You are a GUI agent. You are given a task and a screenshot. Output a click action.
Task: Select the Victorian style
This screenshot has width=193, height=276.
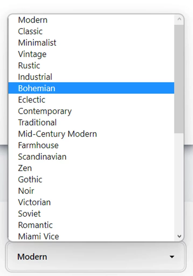[x=34, y=202]
